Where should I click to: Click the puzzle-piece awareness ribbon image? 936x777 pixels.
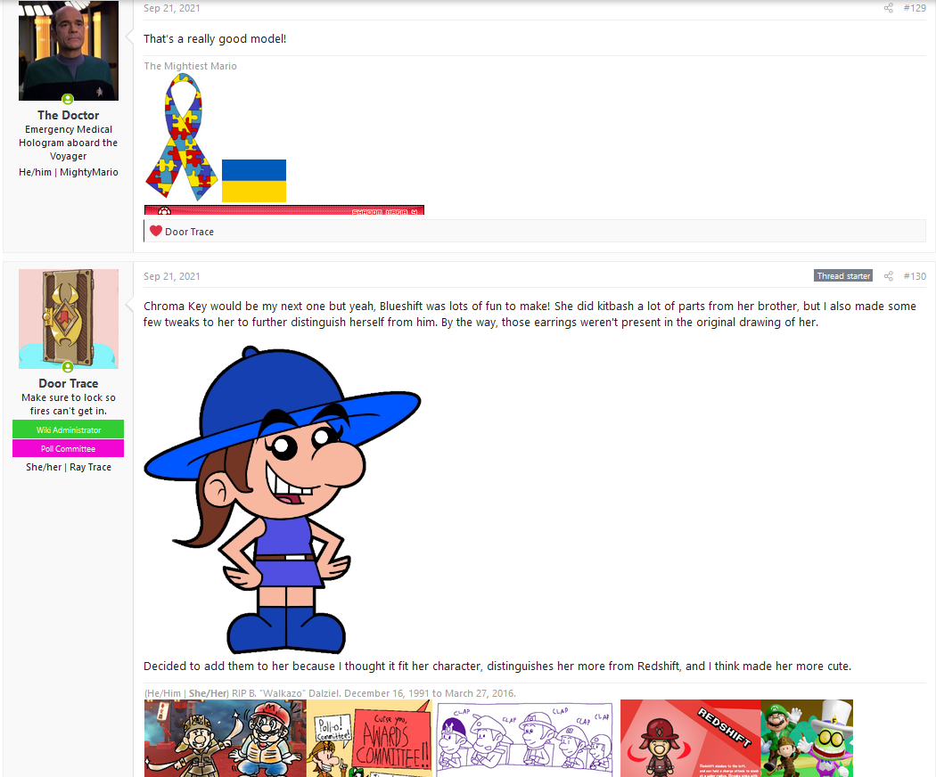(182, 137)
